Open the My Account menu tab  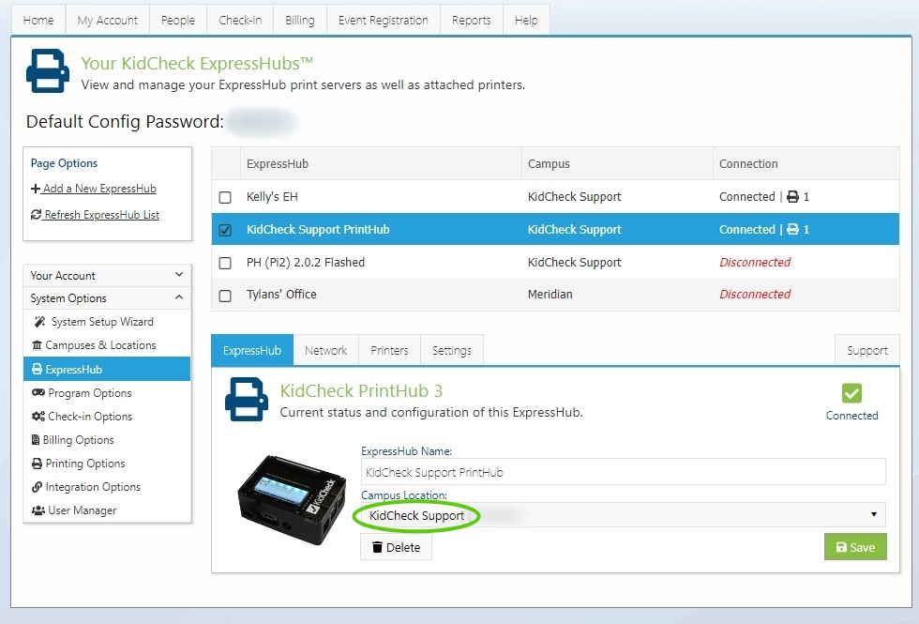pyautogui.click(x=108, y=20)
